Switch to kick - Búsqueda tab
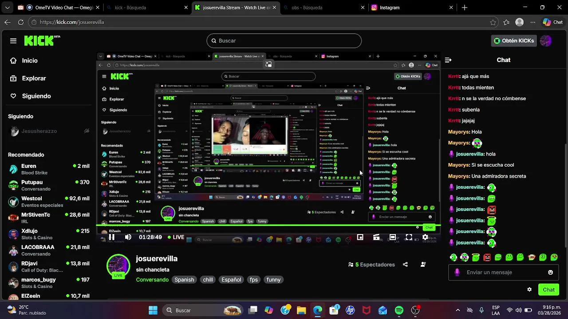The width and height of the screenshot is (568, 319). [x=148, y=8]
